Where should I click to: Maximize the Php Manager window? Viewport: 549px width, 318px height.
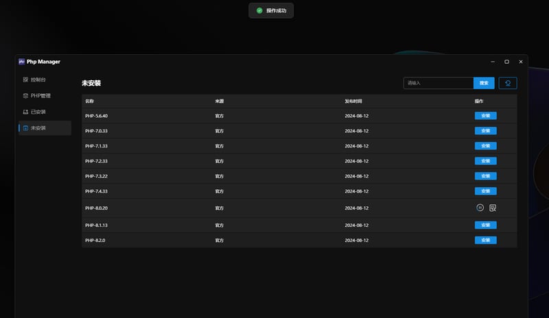coord(506,62)
